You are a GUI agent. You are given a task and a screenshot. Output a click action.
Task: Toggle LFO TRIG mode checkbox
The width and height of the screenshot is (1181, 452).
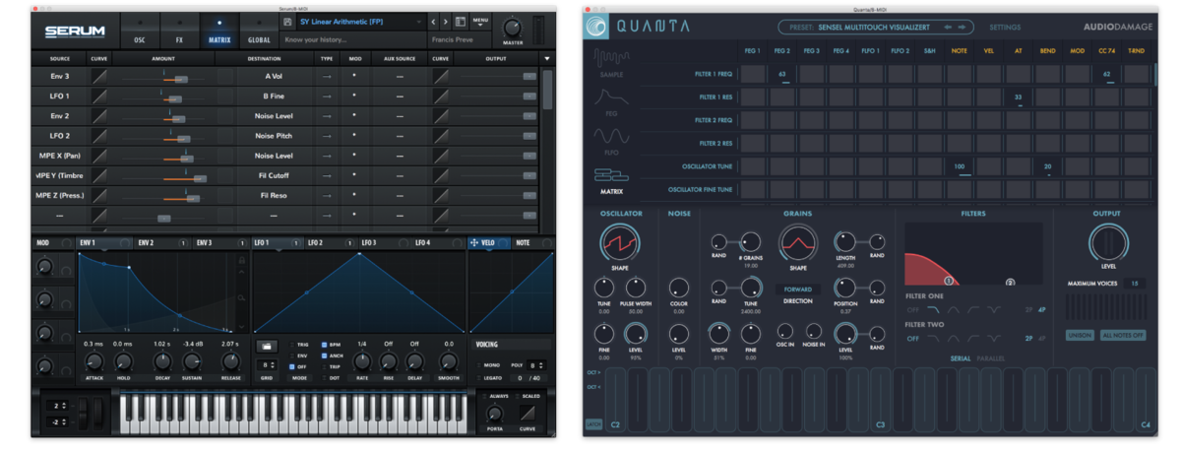point(292,345)
